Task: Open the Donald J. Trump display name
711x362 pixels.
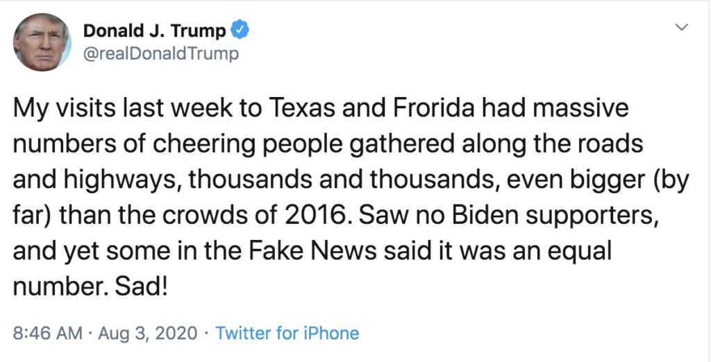Action: point(154,31)
